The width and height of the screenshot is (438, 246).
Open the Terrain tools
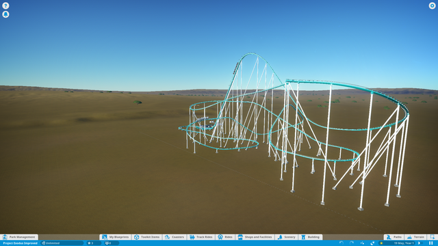tap(415, 237)
